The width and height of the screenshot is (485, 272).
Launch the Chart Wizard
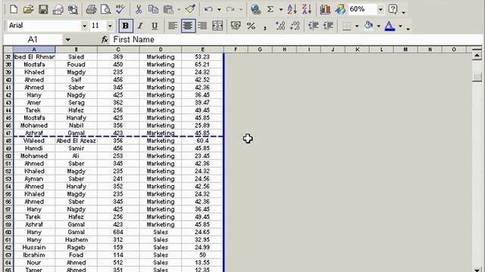pos(325,10)
